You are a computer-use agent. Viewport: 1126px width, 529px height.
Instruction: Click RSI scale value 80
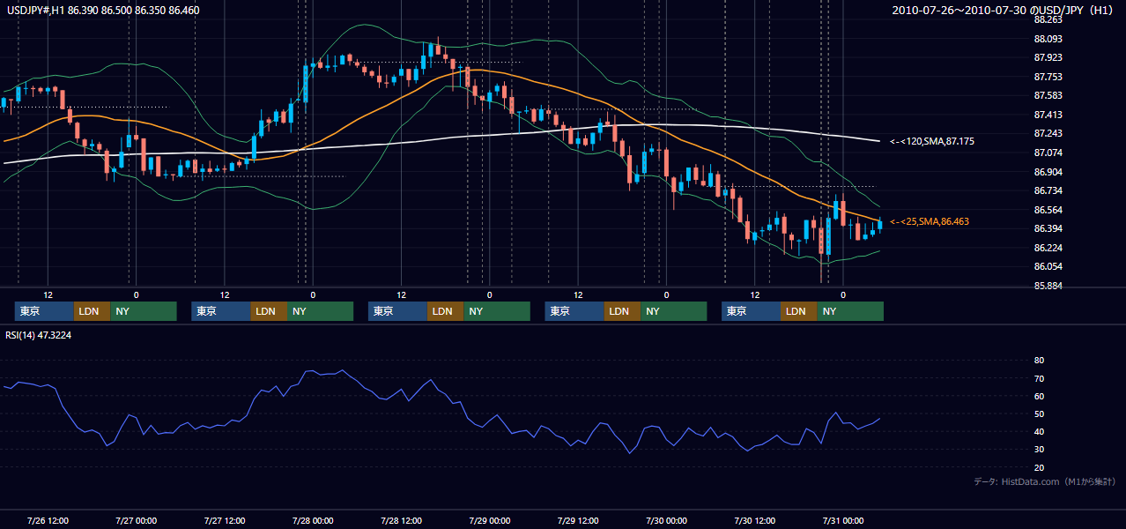point(1039,361)
